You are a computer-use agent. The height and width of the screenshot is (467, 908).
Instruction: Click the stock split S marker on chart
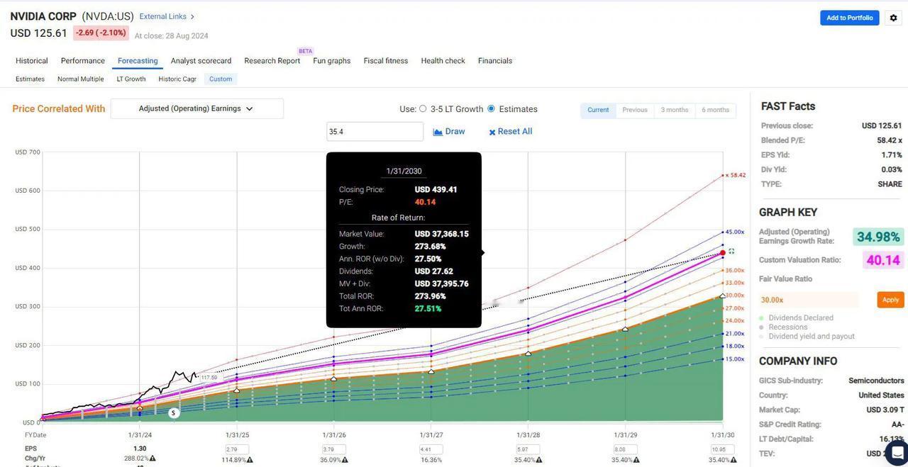173,412
